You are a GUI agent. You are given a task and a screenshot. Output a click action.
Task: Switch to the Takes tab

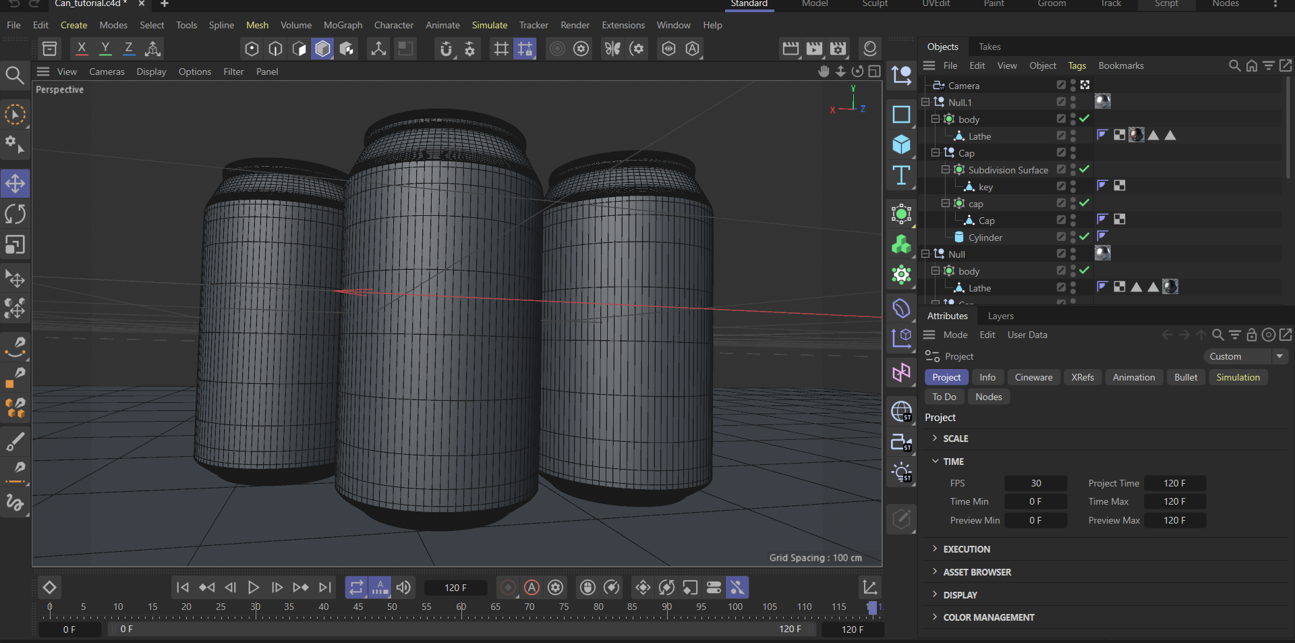point(989,47)
